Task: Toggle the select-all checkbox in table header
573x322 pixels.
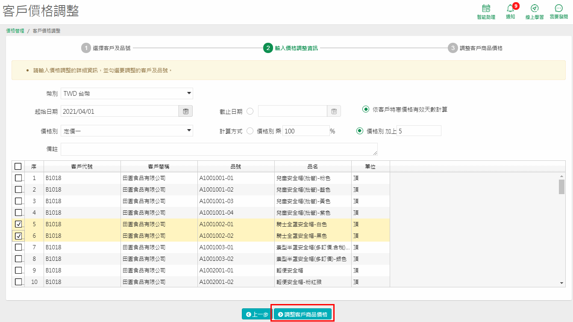Action: pos(18,166)
